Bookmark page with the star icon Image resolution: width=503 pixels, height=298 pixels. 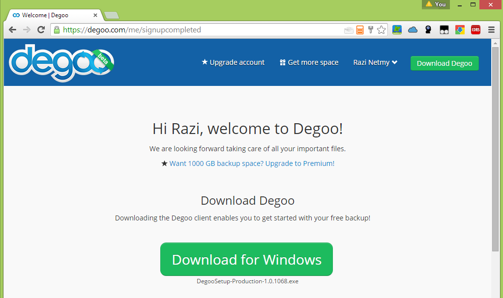tap(382, 30)
